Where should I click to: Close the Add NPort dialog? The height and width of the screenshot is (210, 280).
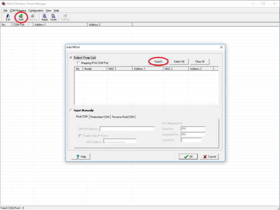[221, 47]
